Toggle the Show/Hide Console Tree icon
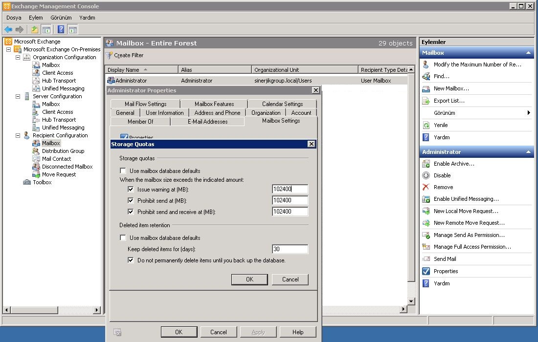Viewport: 538px width, 342px height. 46,29
